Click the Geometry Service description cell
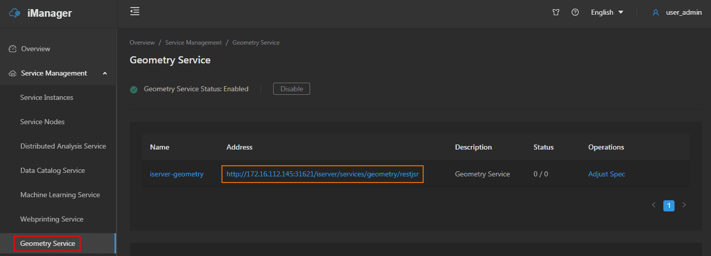The height and width of the screenshot is (256, 711). pos(482,174)
